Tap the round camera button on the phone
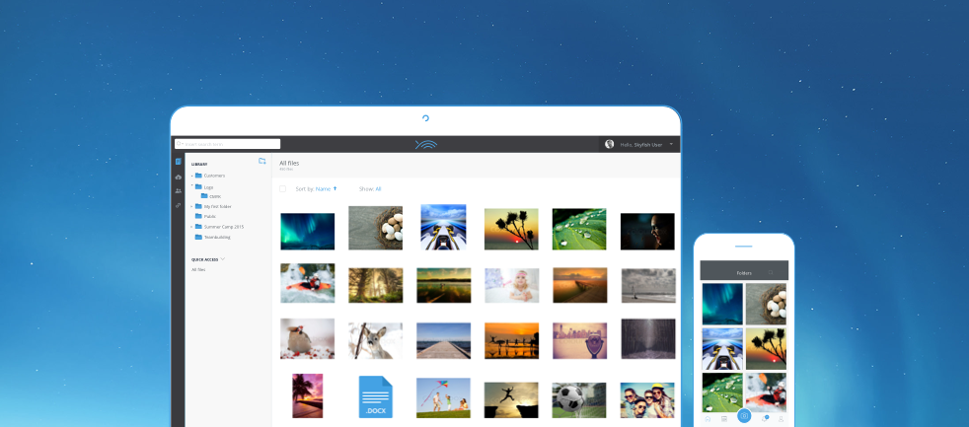969x427 pixels. (x=744, y=416)
